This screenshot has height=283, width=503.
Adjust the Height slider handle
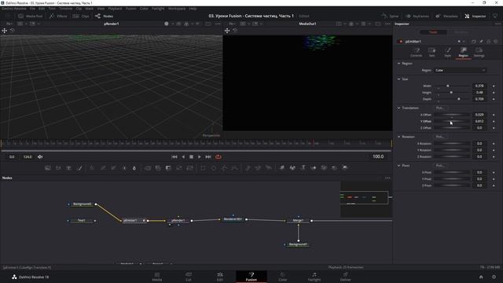[x=451, y=93]
